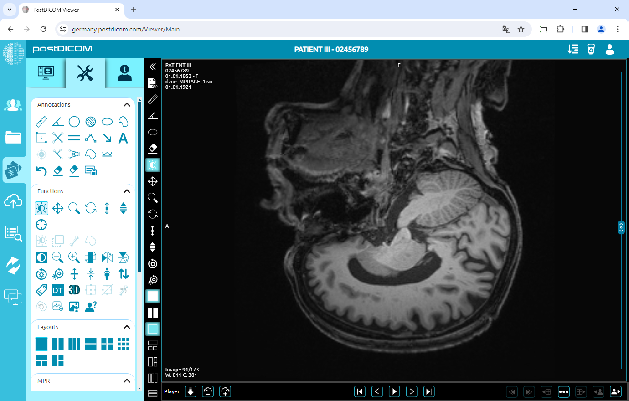Screen dimensions: 629x401
Task: Select the Ruler measurement tool in Annotations
Action: 41,121
